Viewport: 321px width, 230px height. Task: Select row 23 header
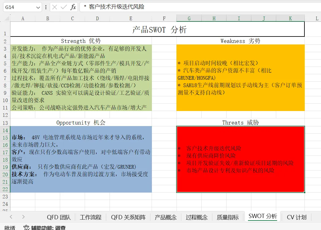[5, 197]
